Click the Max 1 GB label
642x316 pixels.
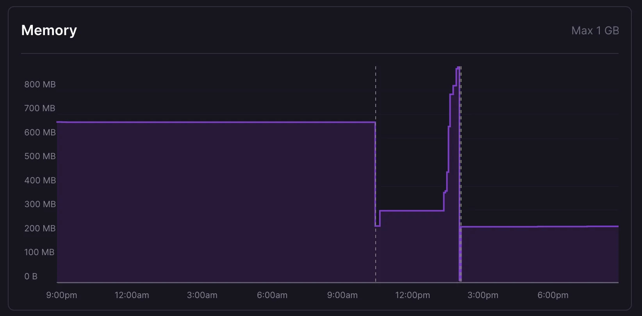pos(595,30)
